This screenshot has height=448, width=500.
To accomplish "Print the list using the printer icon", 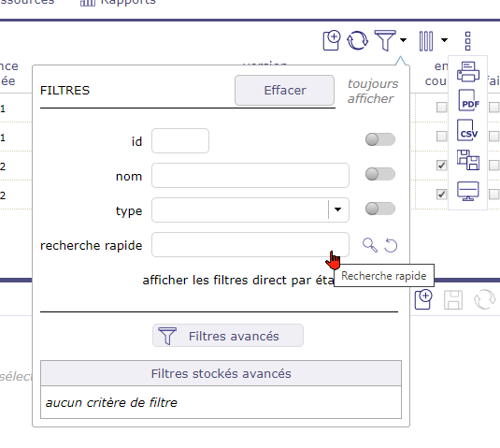I will tap(468, 71).
